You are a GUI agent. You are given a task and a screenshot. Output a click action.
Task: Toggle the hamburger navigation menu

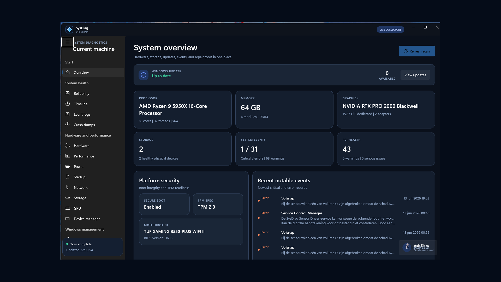68,42
